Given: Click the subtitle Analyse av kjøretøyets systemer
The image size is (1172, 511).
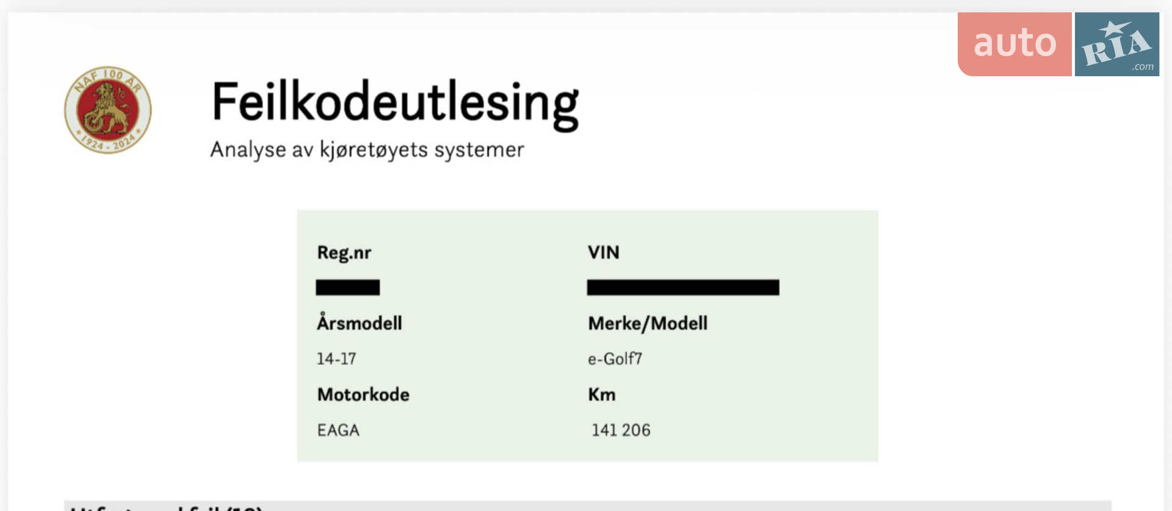Looking at the screenshot, I should click(367, 150).
